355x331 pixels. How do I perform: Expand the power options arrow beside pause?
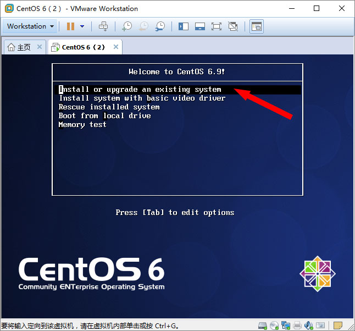82,26
